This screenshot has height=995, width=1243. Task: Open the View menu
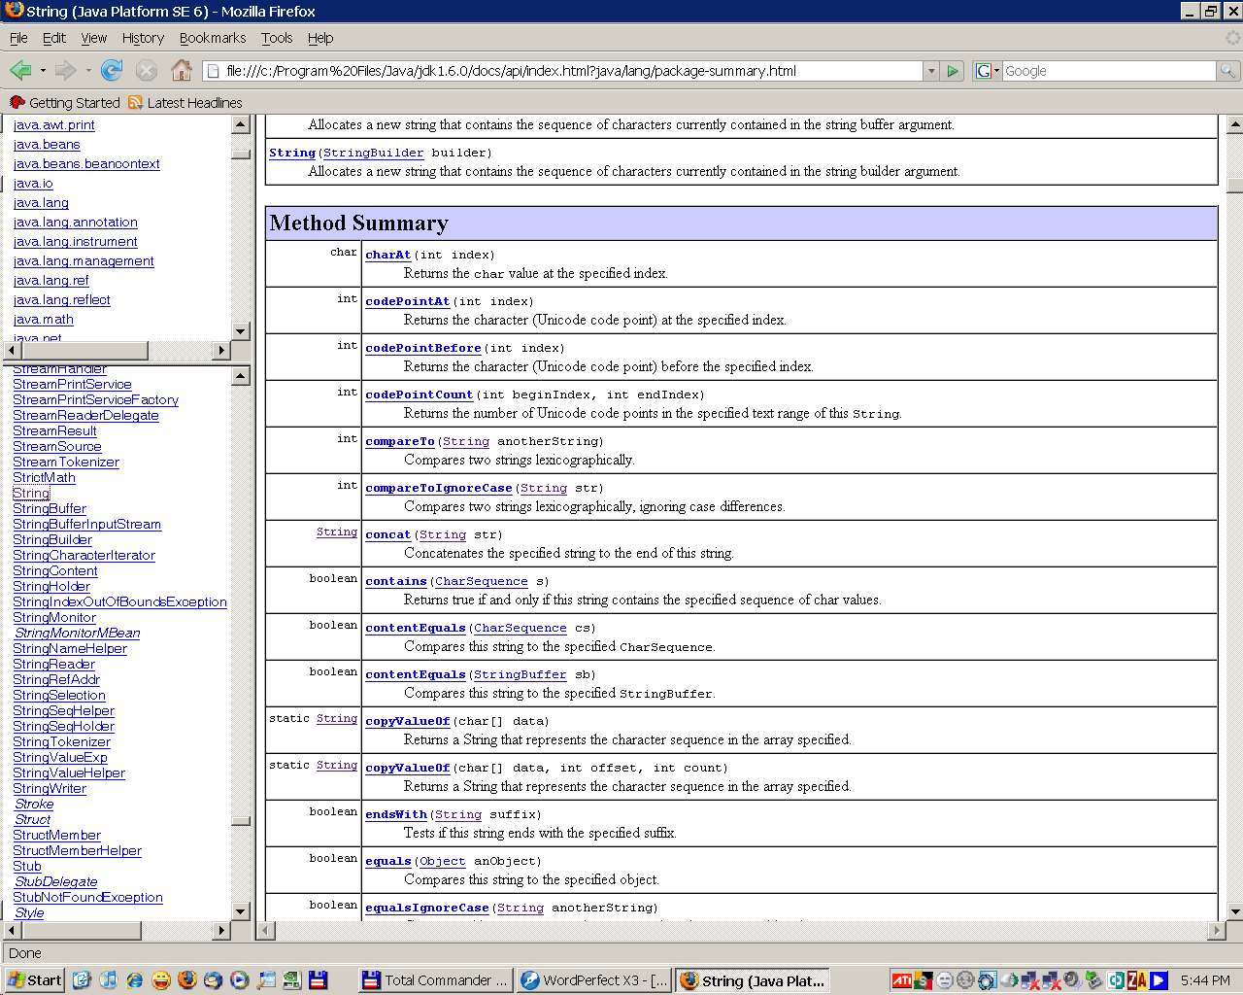(x=94, y=38)
